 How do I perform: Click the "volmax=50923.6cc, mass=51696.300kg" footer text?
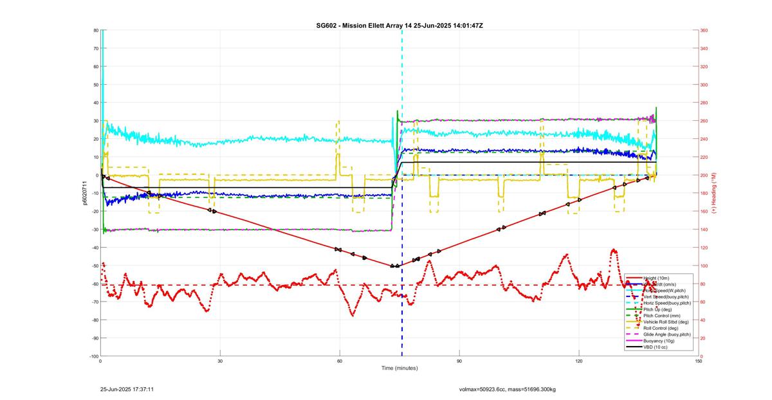(508, 389)
